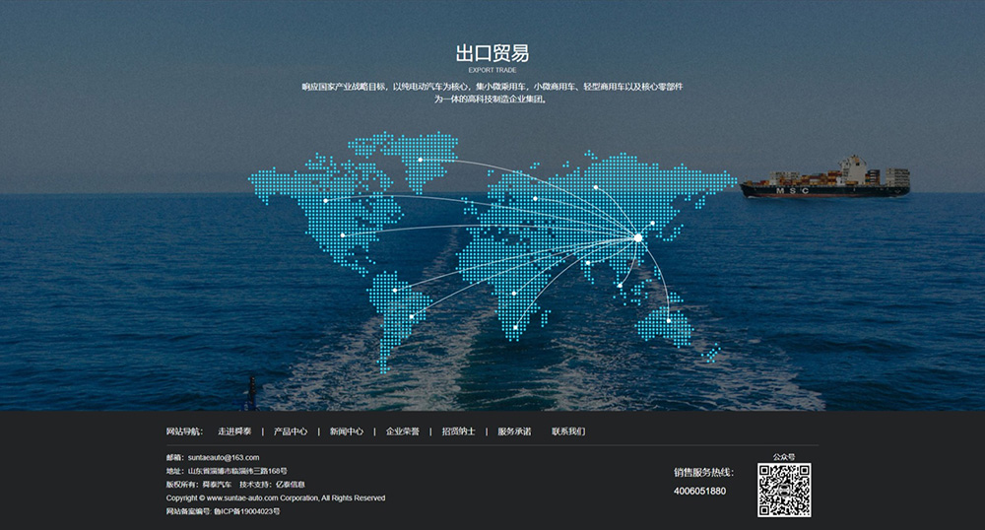Screen dimensions: 985x530
Task: Click the MSC container ship image
Action: pos(824,179)
